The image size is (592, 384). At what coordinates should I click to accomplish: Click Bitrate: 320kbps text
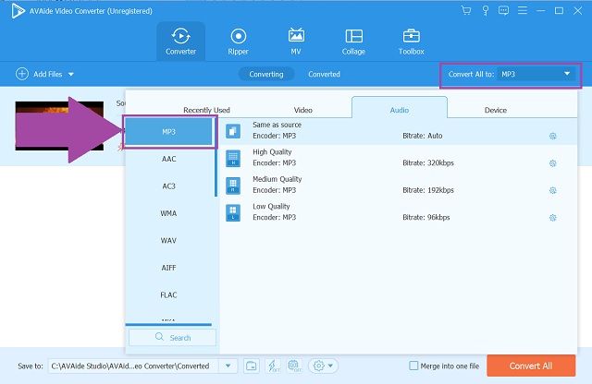(427, 162)
